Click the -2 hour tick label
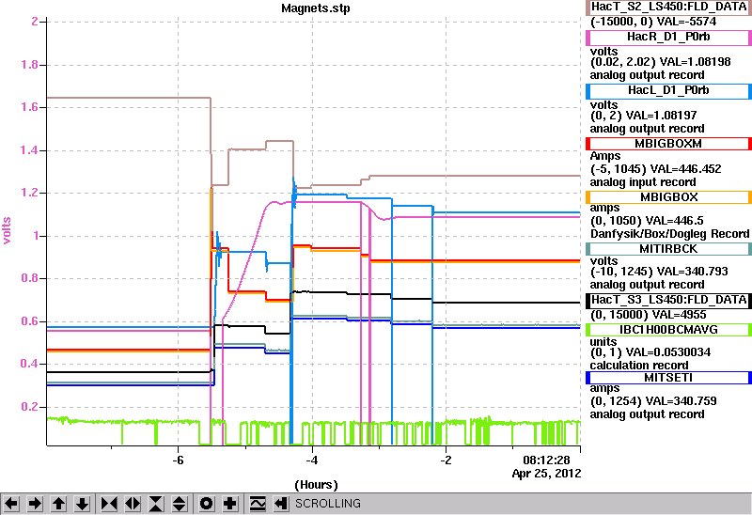 [x=446, y=460]
